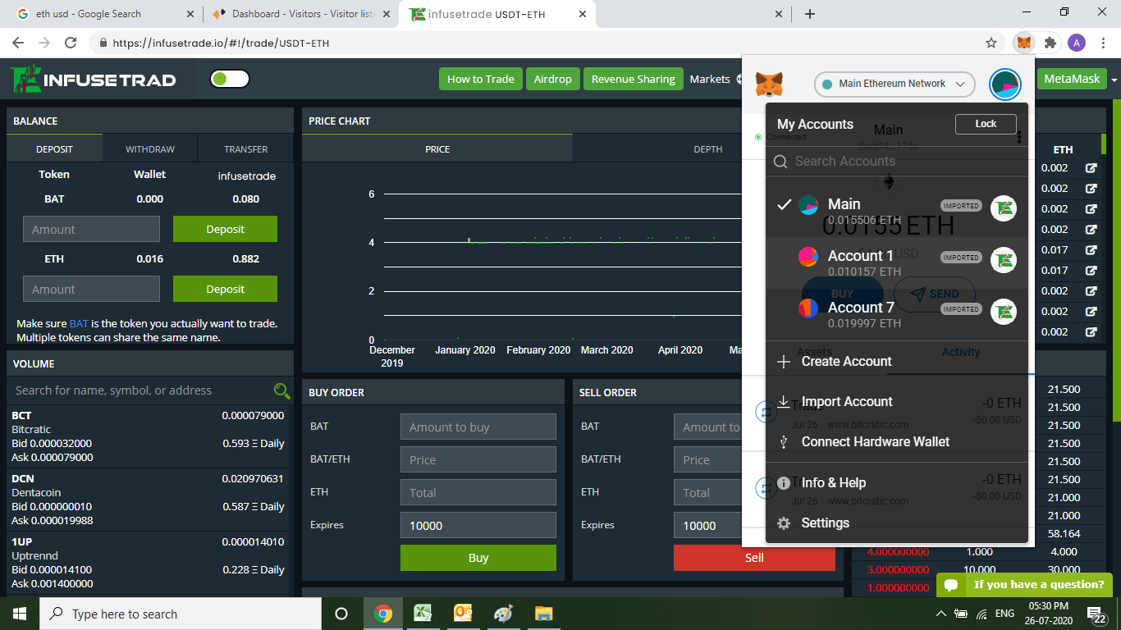Click the green MetaMask button in header

click(1072, 79)
